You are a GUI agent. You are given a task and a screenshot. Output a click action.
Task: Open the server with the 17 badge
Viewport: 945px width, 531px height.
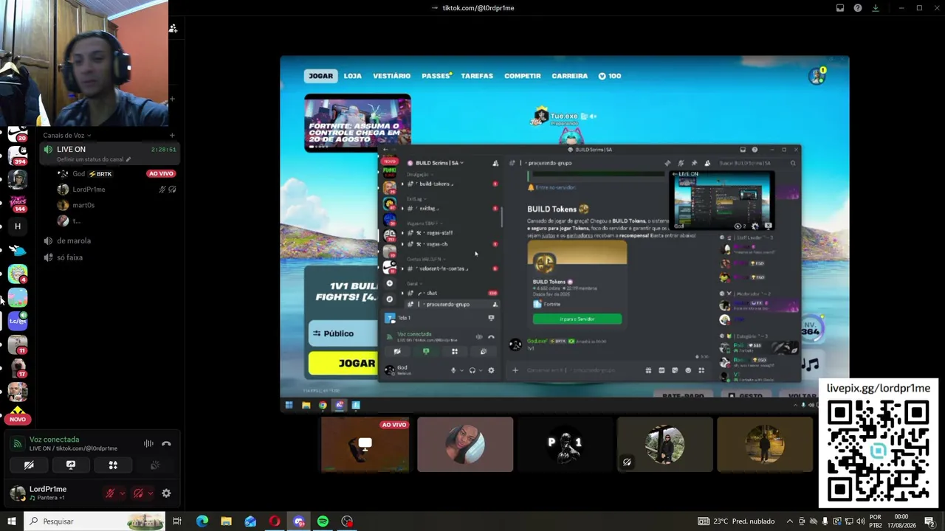pos(18,368)
